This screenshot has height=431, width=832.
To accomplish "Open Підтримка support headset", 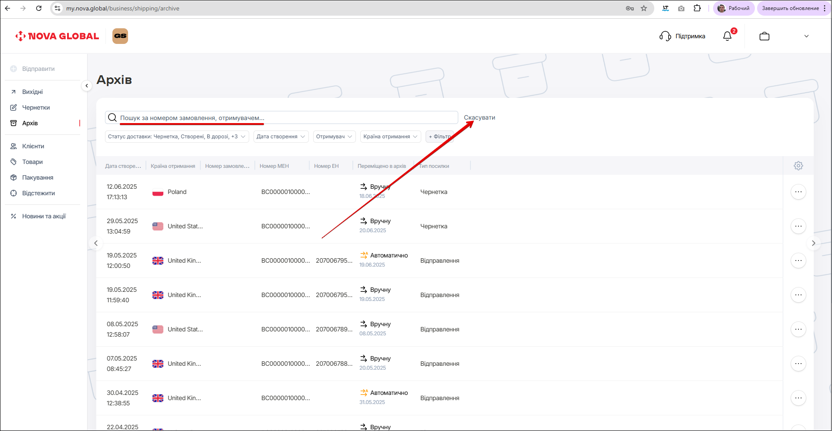I will tap(682, 36).
